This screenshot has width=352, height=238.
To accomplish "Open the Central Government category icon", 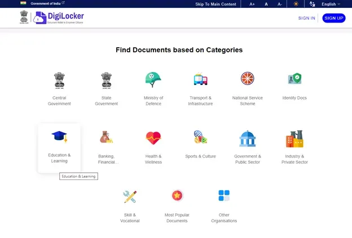I will pos(59,79).
